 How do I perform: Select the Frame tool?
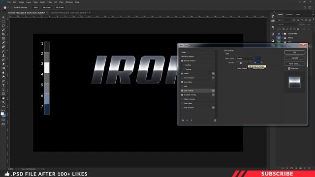[x=3, y=38]
